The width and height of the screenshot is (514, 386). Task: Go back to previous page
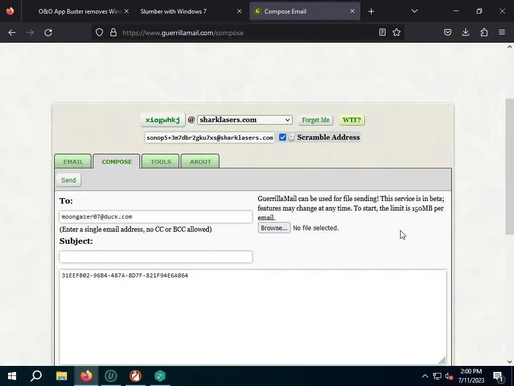pos(12,33)
